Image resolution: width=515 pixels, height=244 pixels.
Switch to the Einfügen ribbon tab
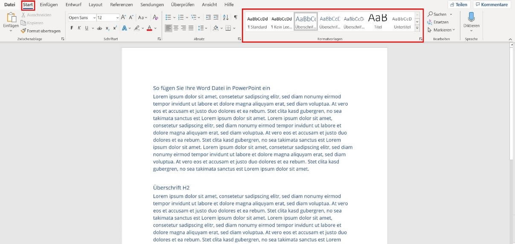[x=49, y=5]
